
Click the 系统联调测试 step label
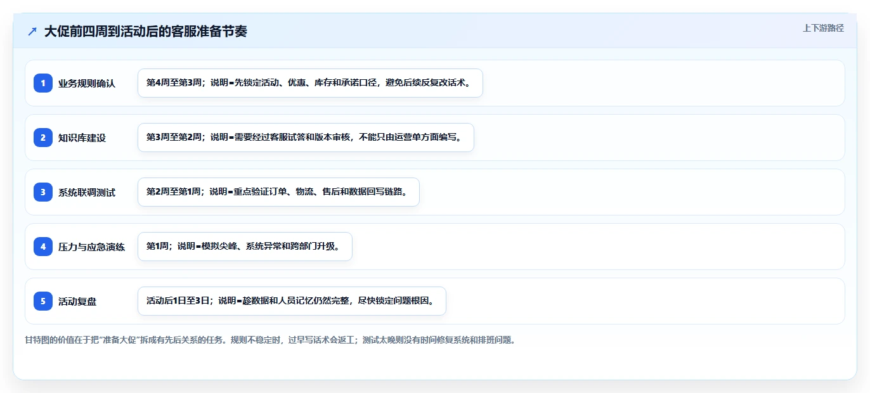(87, 193)
